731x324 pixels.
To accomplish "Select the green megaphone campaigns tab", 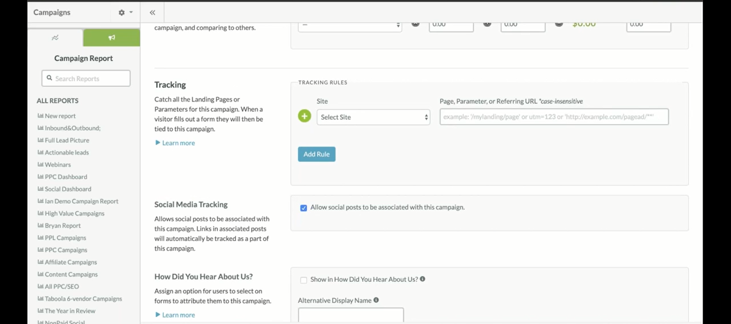I will click(x=112, y=37).
